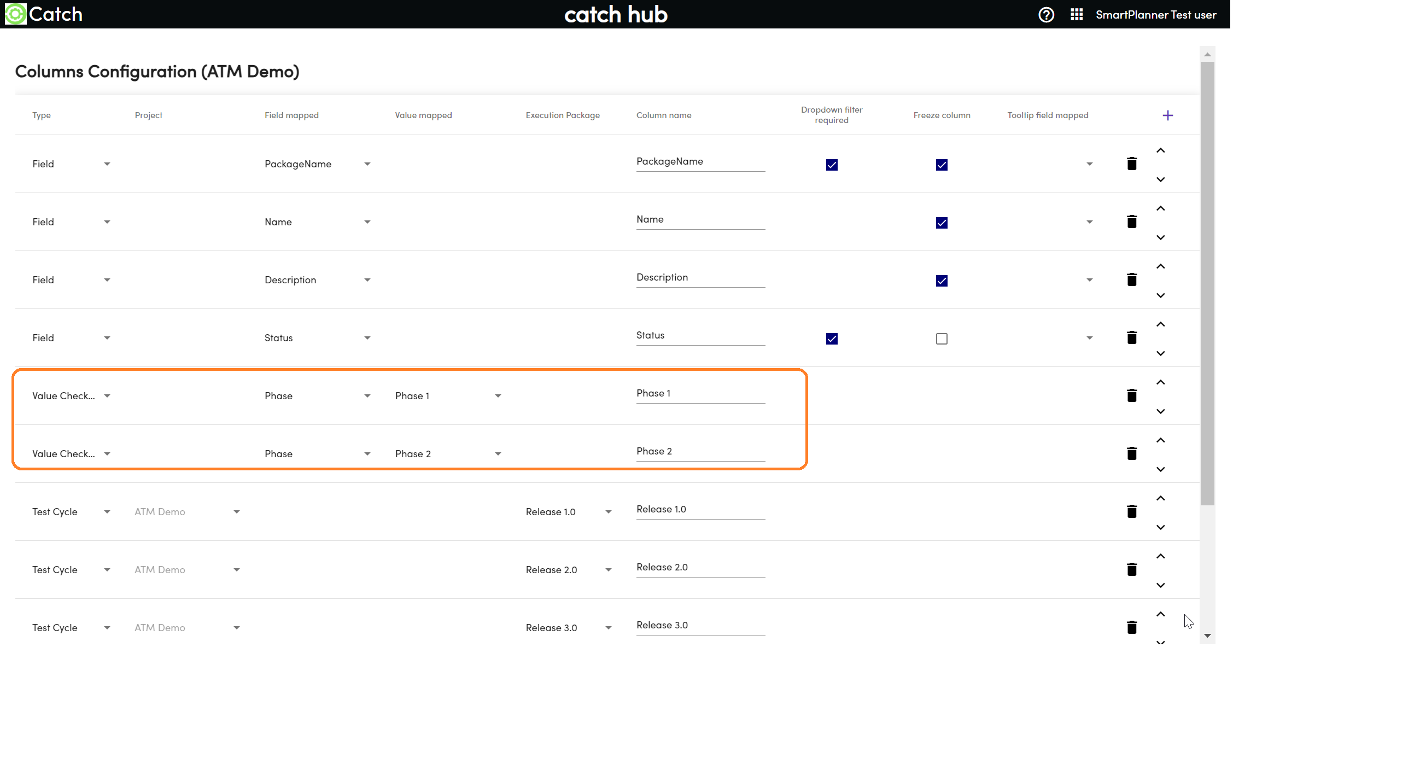This screenshot has width=1426, height=758.
Task: Uncheck Dropdown filter for PackageName row
Action: click(831, 165)
